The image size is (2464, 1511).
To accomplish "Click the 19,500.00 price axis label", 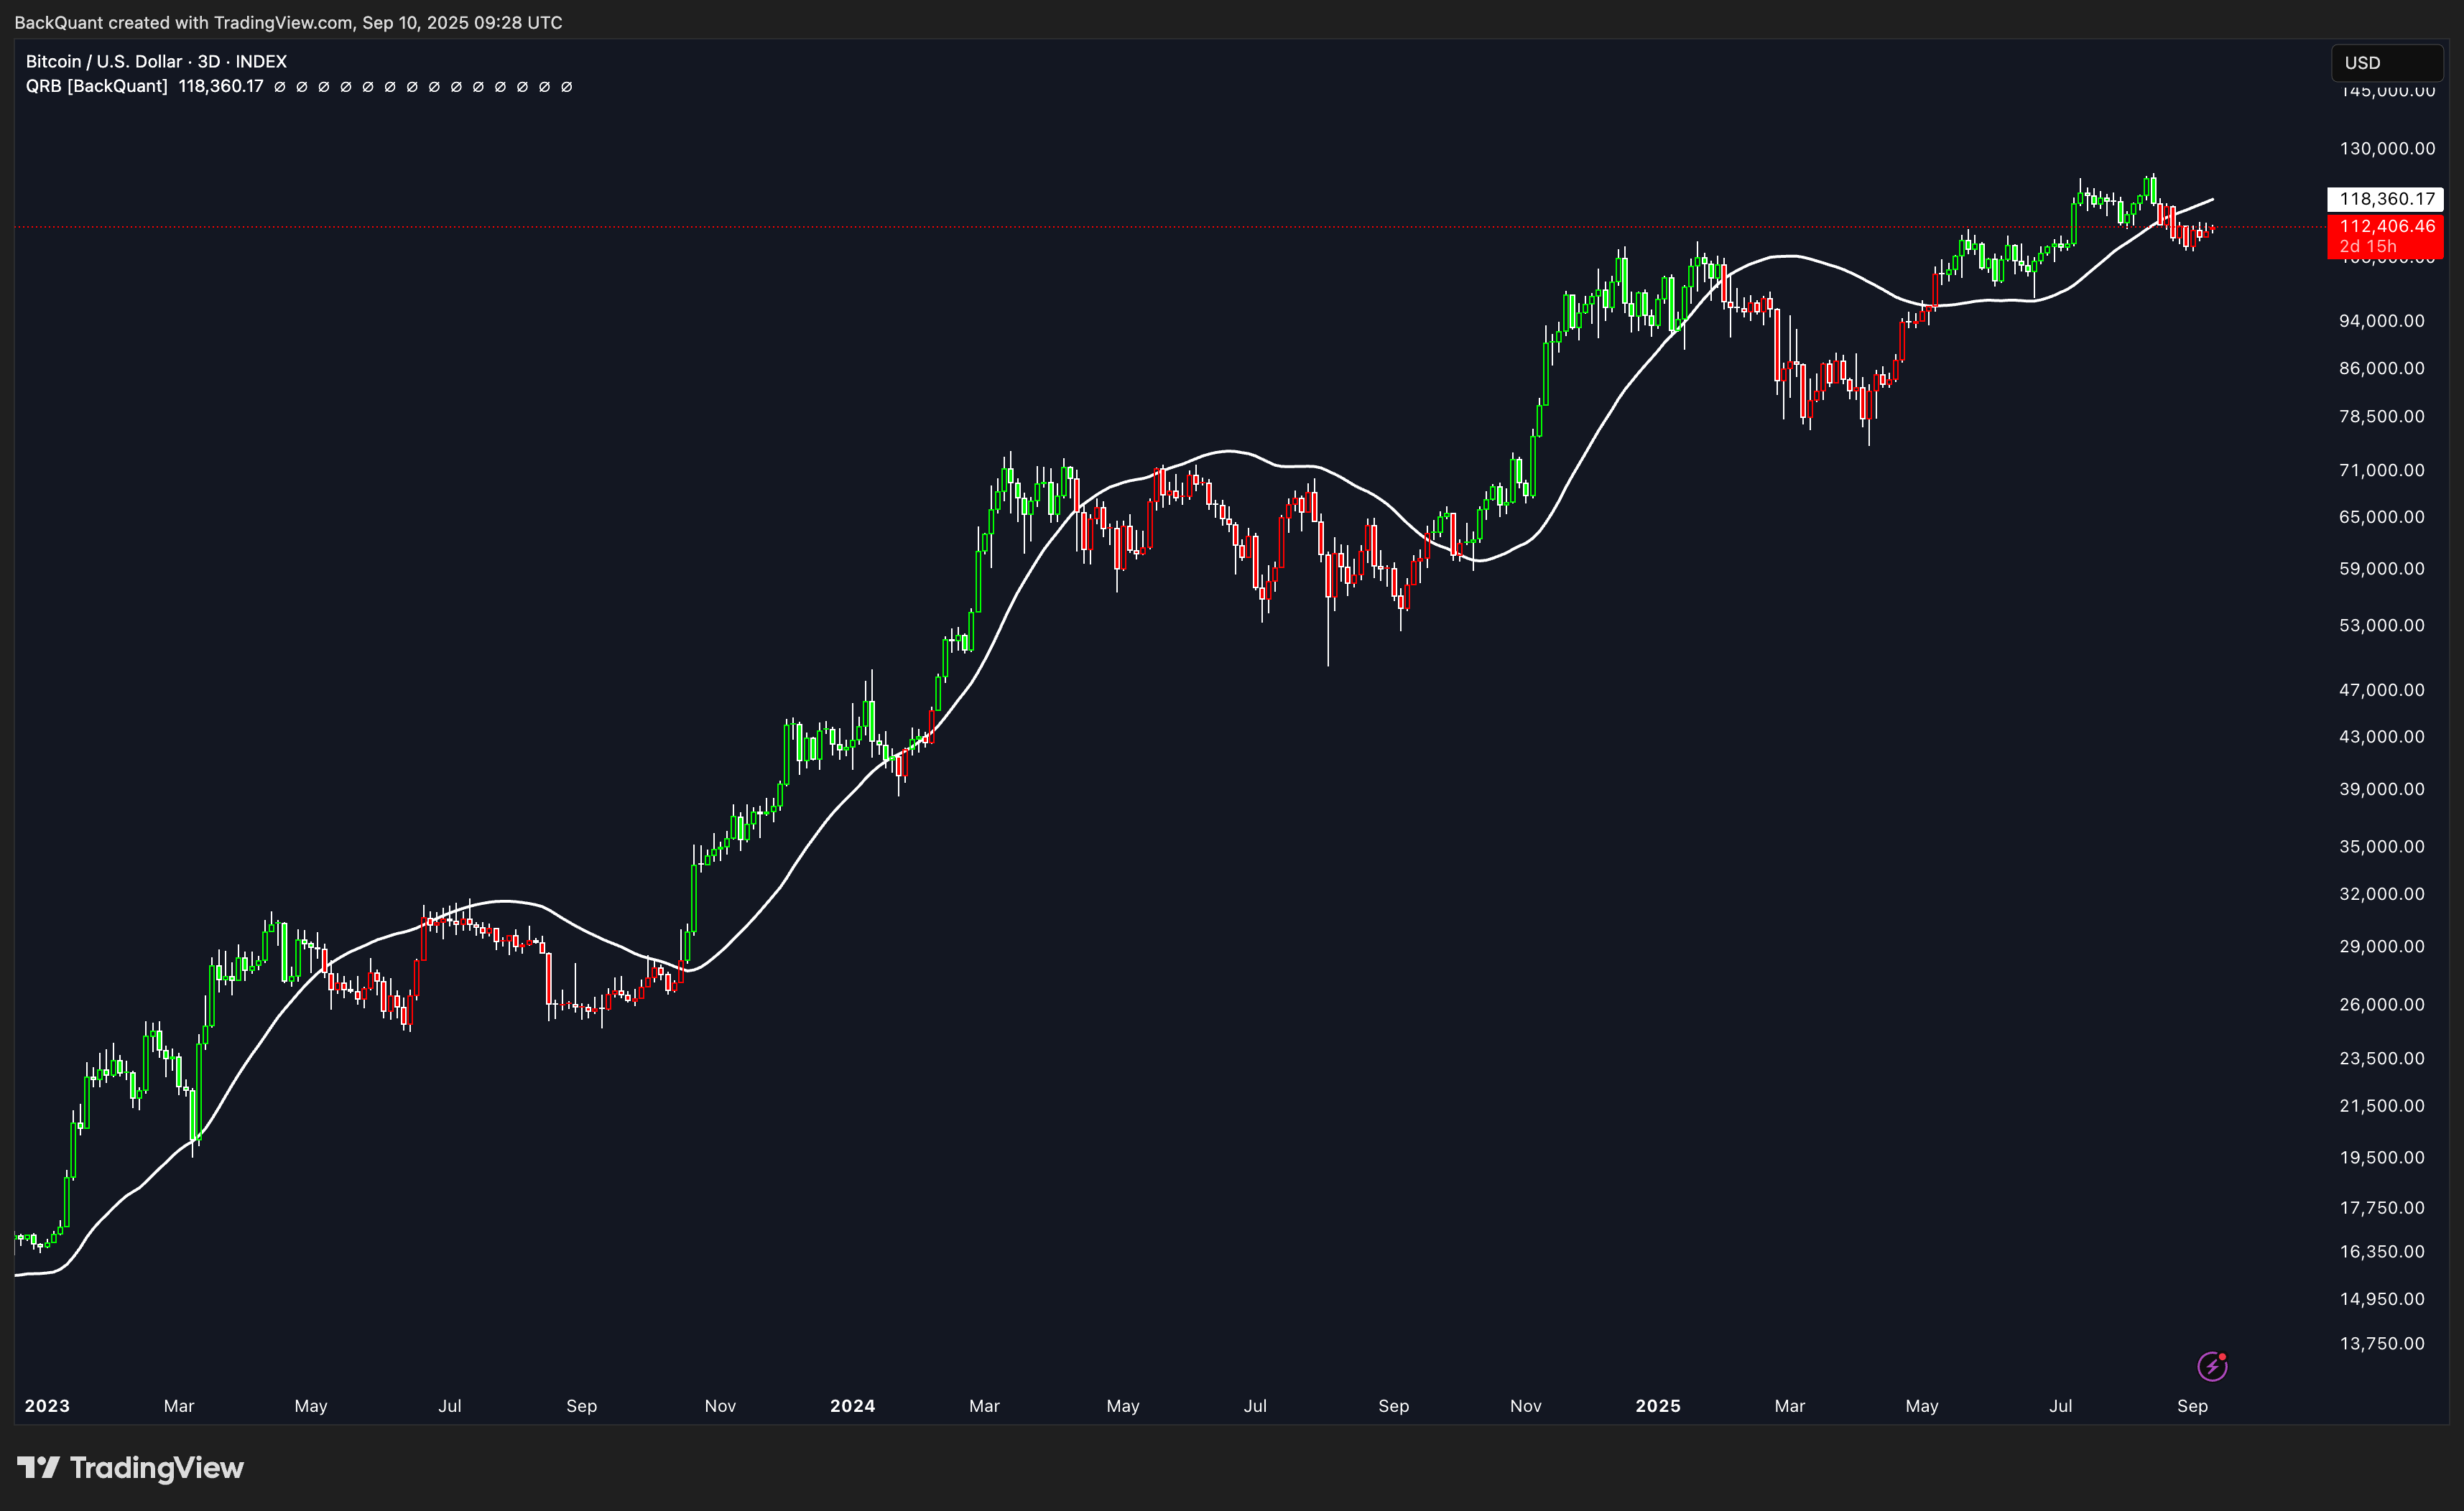I will tap(2381, 1158).
